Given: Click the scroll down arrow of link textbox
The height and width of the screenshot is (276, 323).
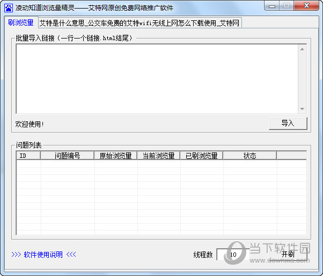Looking at the screenshot, I should point(302,109).
